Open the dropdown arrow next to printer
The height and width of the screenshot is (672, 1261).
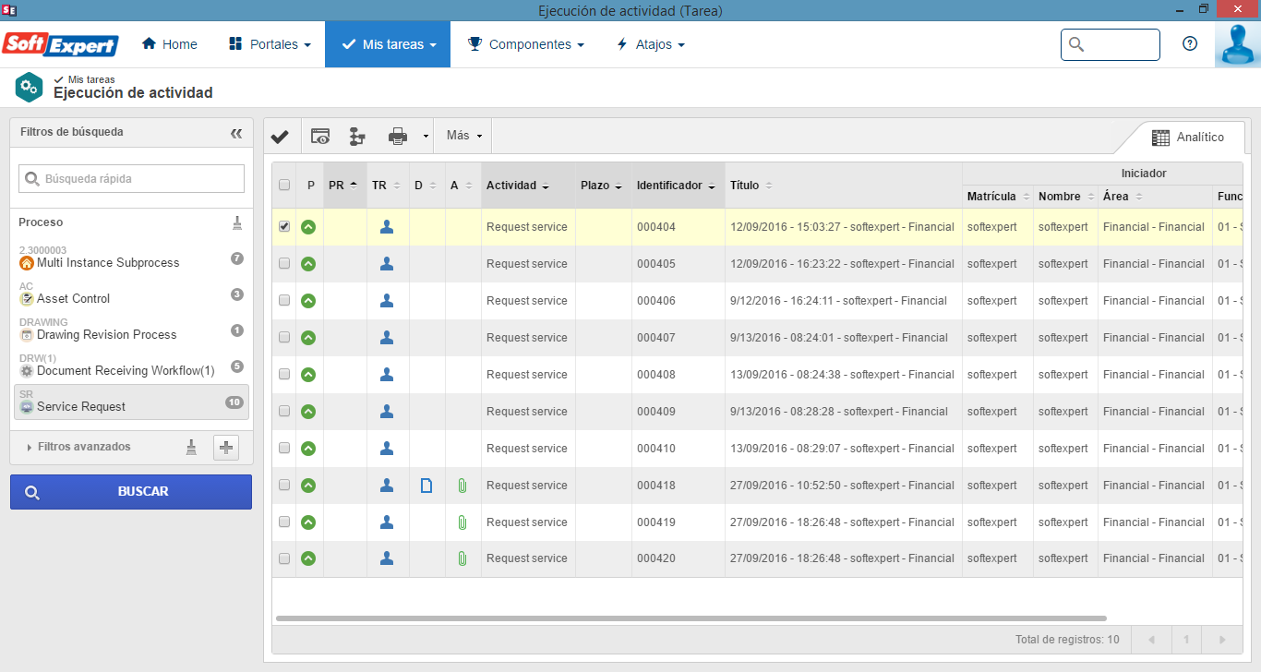pyautogui.click(x=426, y=137)
